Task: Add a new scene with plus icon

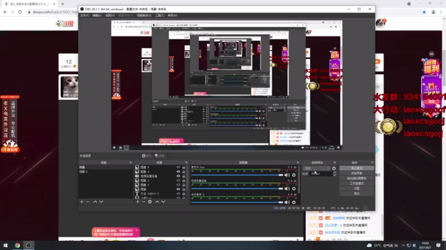Action: [81, 202]
